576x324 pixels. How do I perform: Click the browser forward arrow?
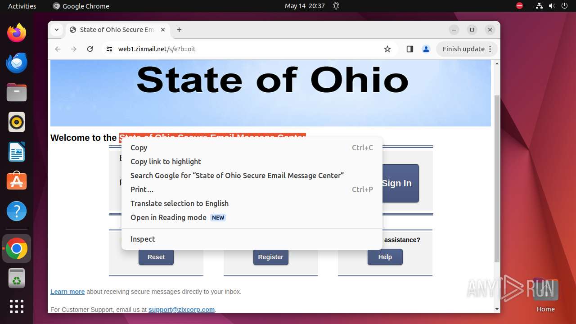[x=74, y=49]
